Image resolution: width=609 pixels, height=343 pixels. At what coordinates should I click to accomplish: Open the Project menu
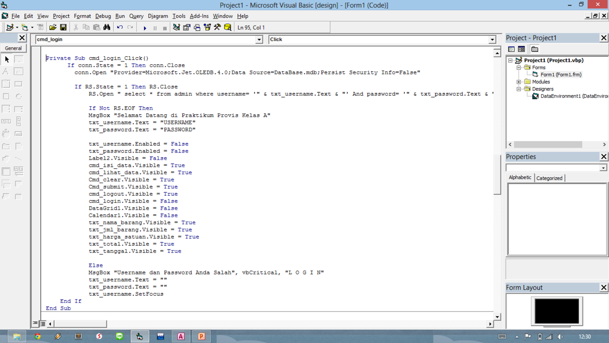[x=61, y=16]
